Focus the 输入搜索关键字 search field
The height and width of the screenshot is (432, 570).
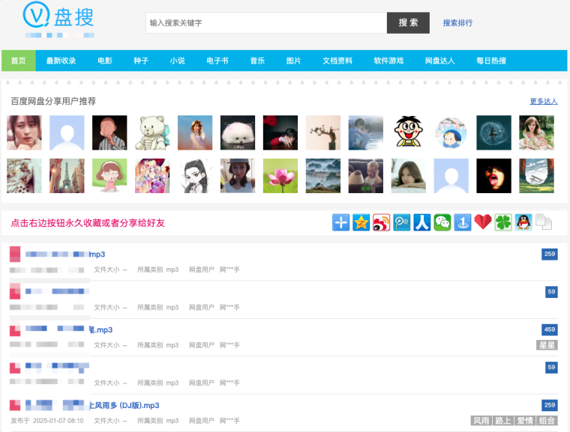click(x=266, y=23)
